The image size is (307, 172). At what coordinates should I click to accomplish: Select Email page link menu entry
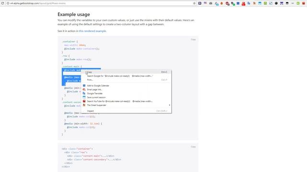click(126, 89)
